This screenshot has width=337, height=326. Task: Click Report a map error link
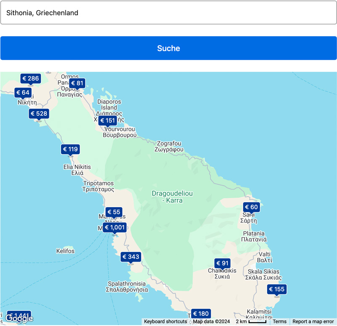coord(313,321)
